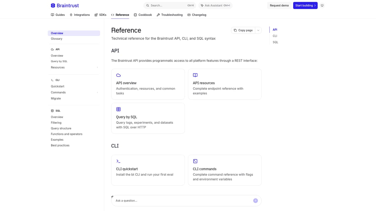376x211 pixels.
Task: Click the Cookbook icon in navigation
Action: 135,15
